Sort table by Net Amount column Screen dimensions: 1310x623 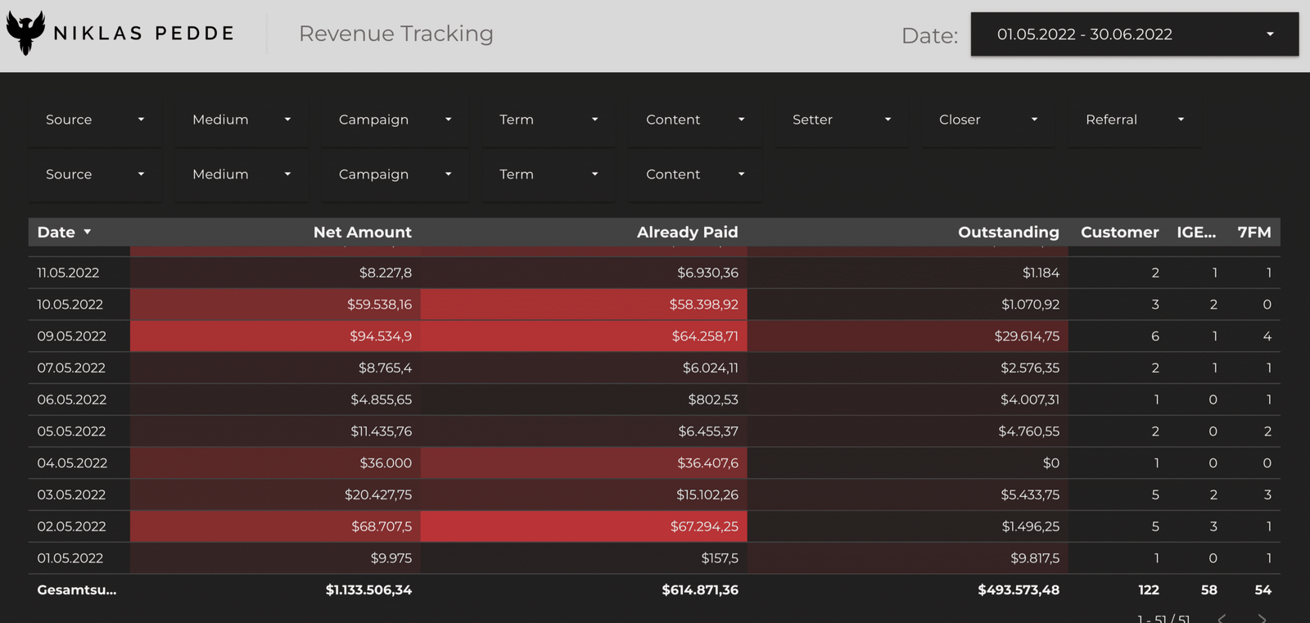(x=362, y=232)
